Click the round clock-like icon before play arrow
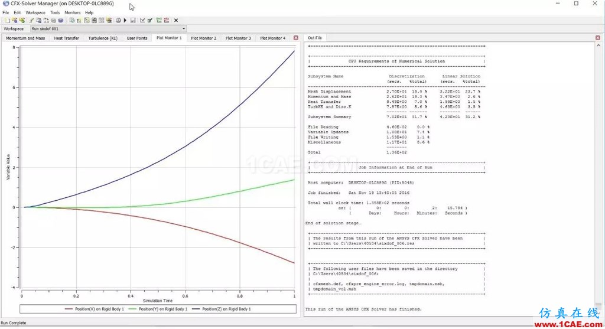The height and width of the screenshot is (329, 605). pos(118,20)
